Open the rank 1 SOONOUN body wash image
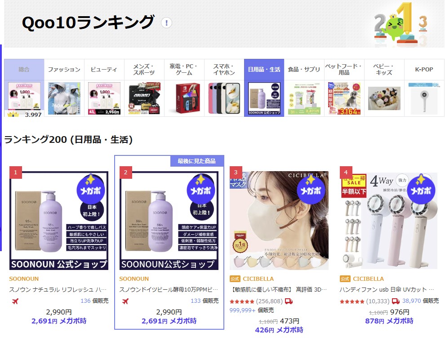This screenshot has height=345, width=445. click(59, 221)
